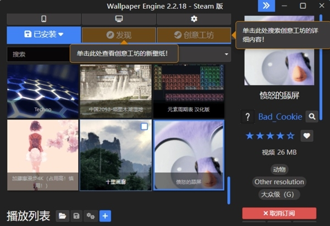Tick the checkbox on 十里画廊 wallpaper
Screen dimensions: 330x226
(x=144, y=127)
